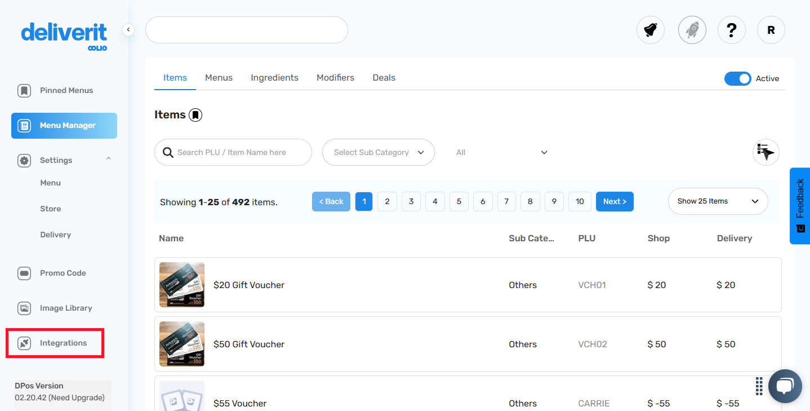The image size is (810, 411).
Task: Open the R user avatar menu
Action: pyautogui.click(x=771, y=30)
